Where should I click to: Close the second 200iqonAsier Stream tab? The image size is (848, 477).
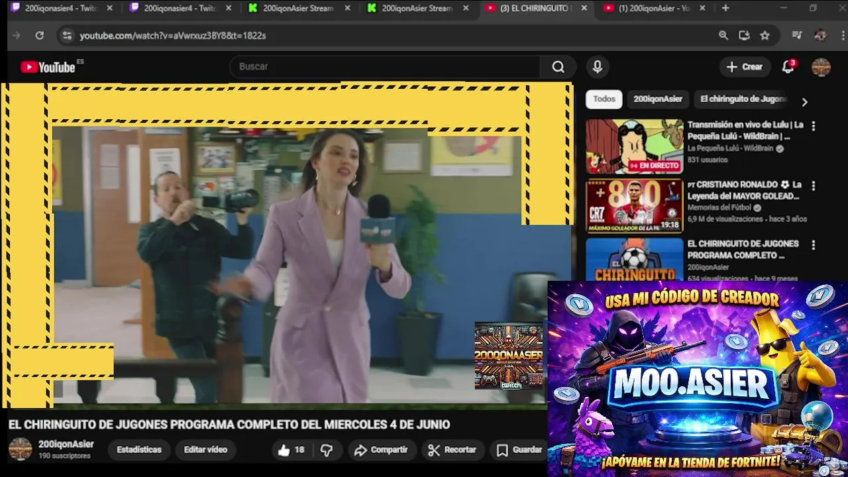[x=466, y=8]
